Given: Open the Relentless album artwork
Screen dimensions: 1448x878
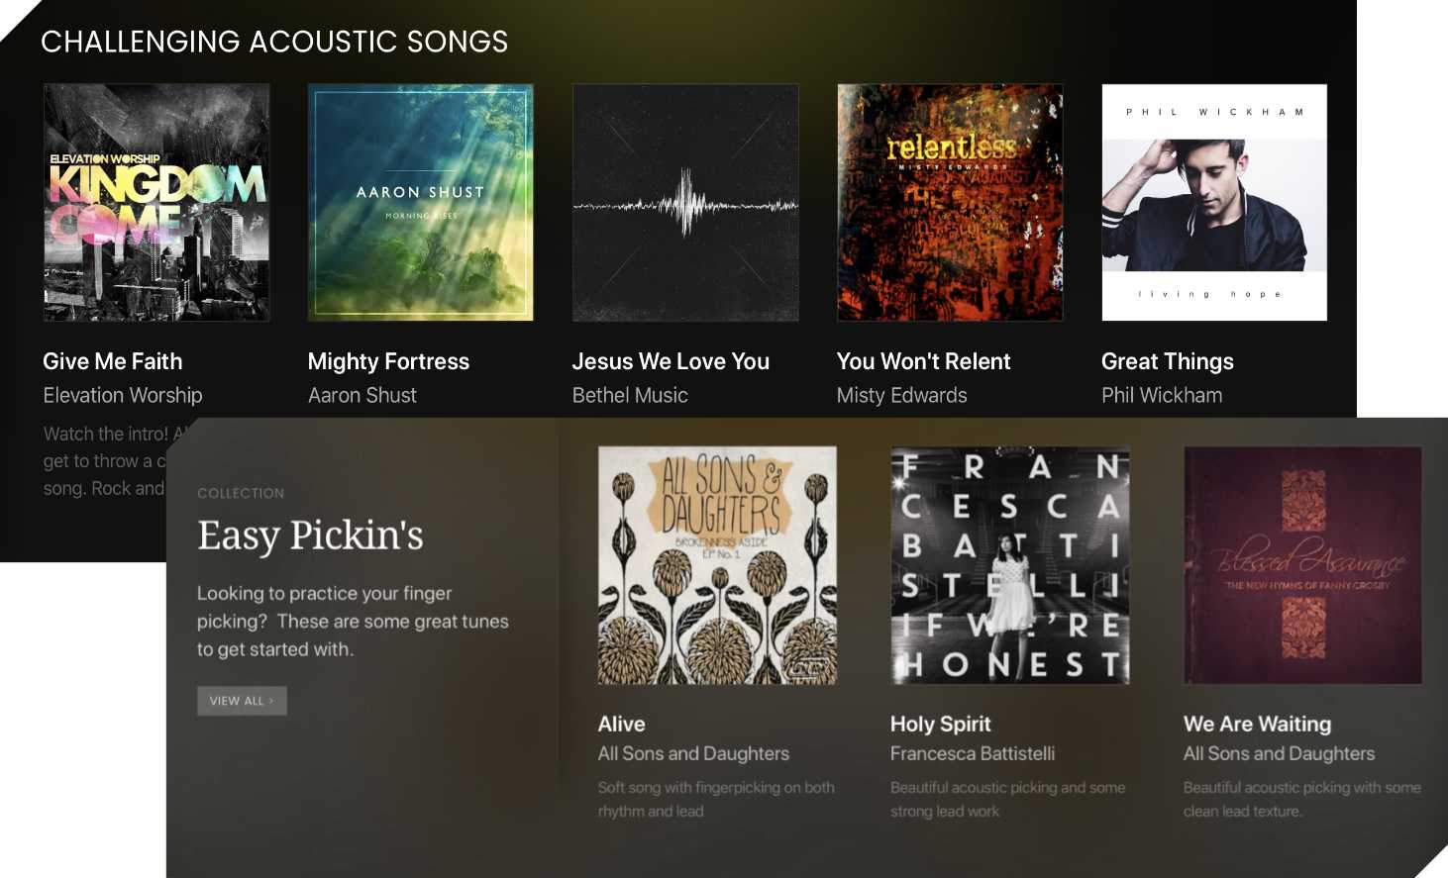Looking at the screenshot, I should point(950,202).
